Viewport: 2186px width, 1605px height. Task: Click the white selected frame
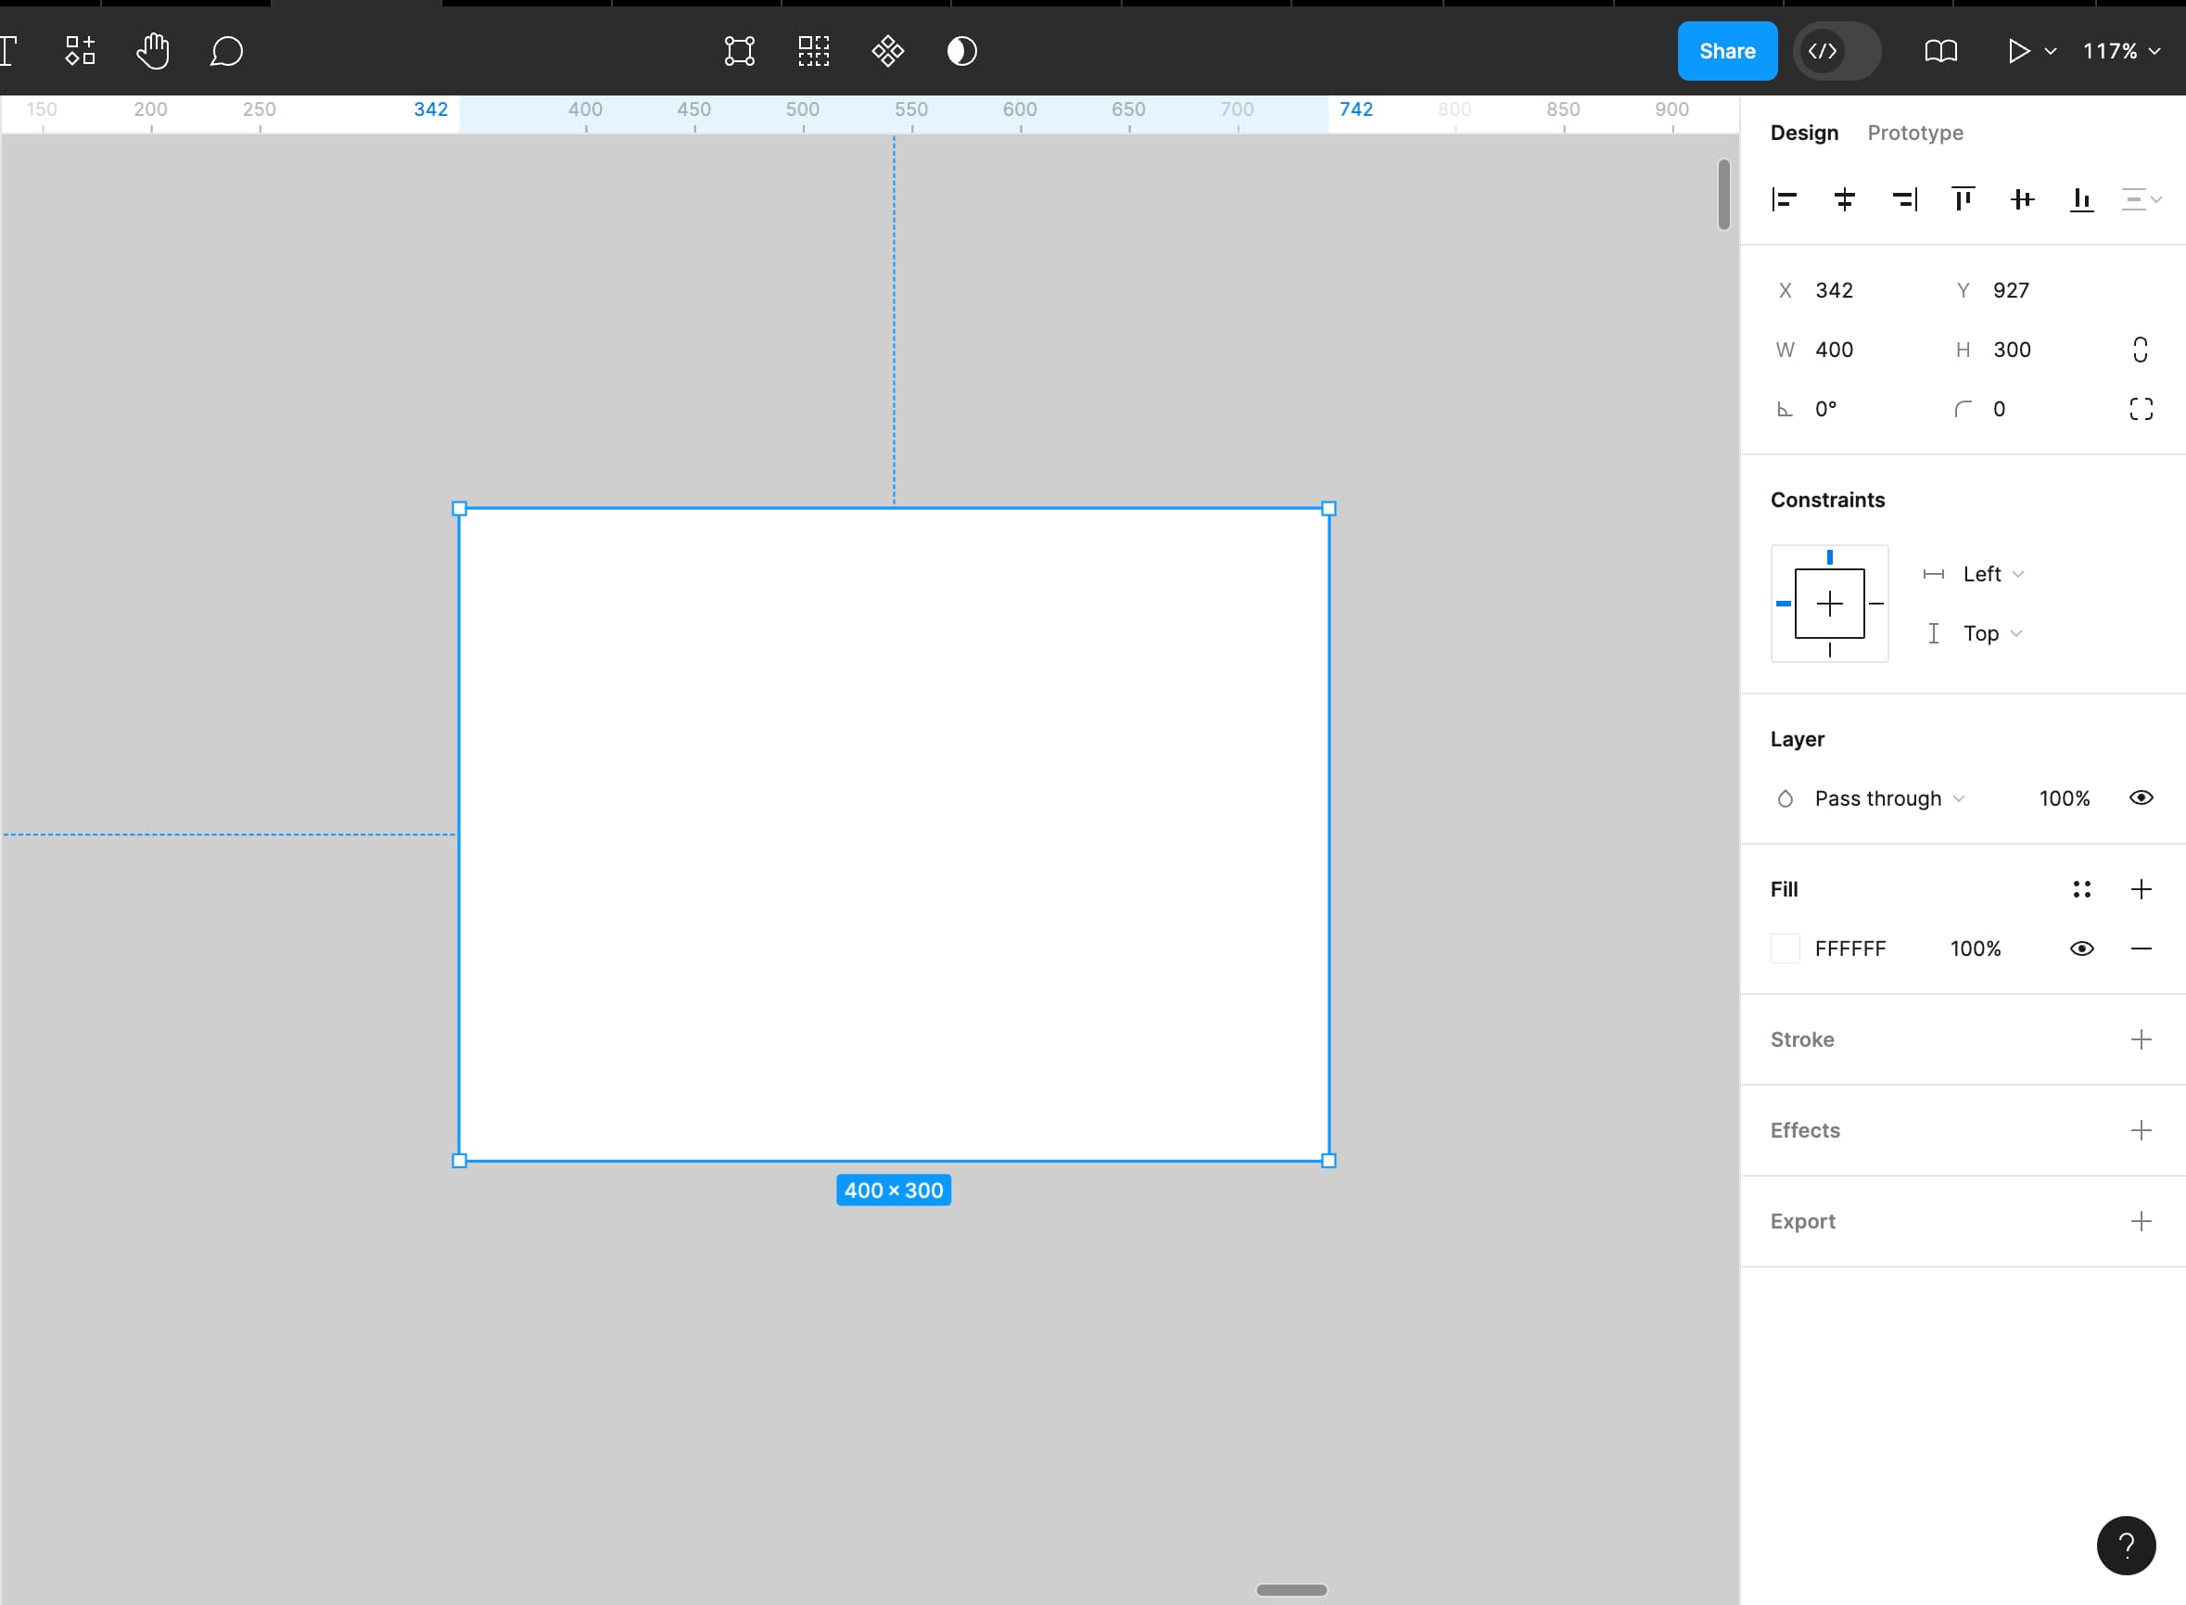(894, 834)
